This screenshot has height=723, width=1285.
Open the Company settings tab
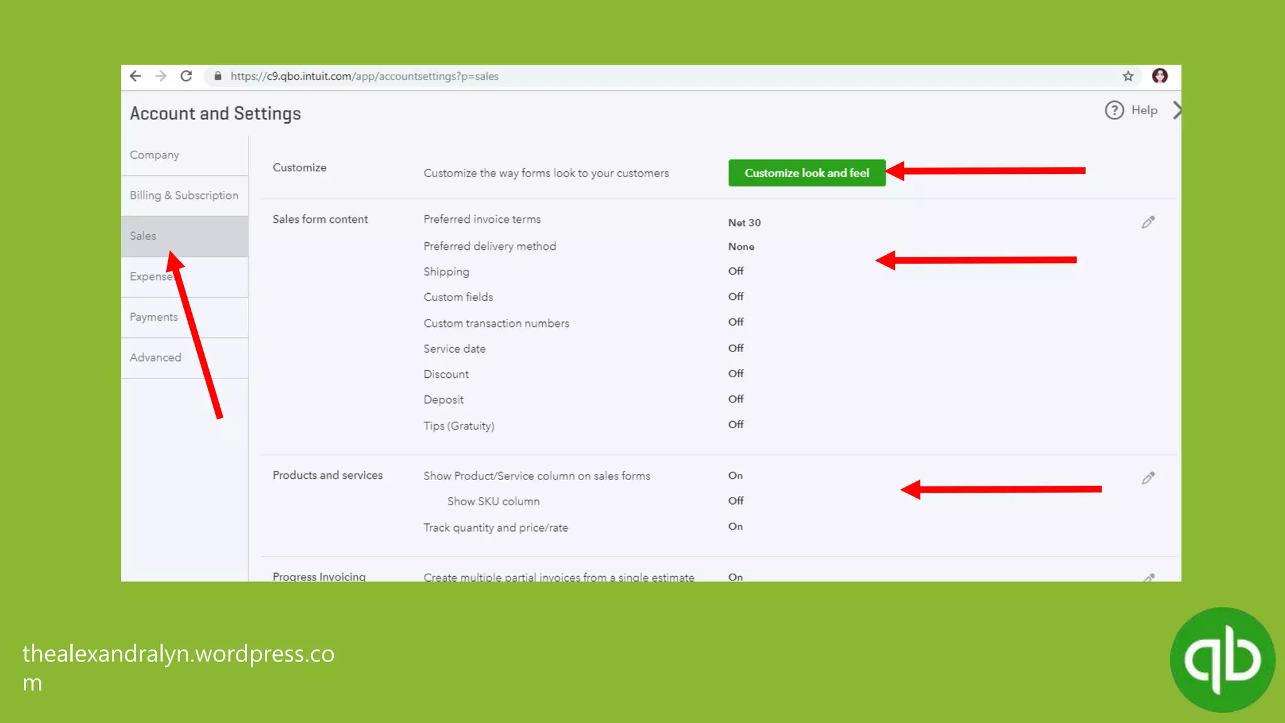click(x=154, y=155)
